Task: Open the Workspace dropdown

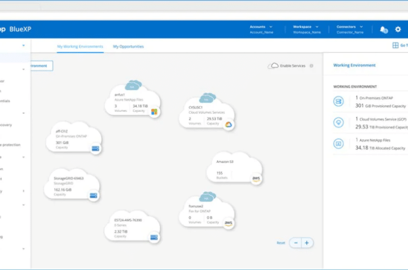Action: [307, 29]
